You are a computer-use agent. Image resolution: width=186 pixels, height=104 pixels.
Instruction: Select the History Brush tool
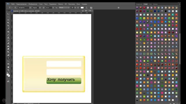(x=8, y=40)
